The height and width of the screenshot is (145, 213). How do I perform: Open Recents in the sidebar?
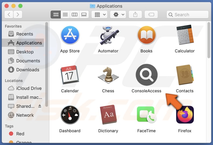[23, 34]
